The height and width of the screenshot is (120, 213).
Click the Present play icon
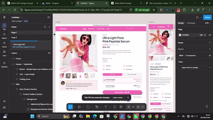tap(197, 17)
